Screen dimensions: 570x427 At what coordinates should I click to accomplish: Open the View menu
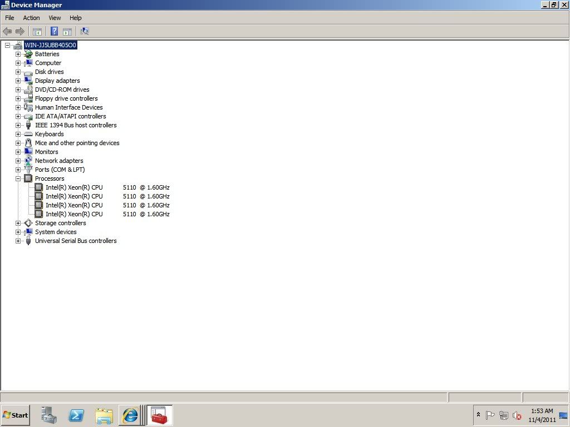tap(55, 18)
